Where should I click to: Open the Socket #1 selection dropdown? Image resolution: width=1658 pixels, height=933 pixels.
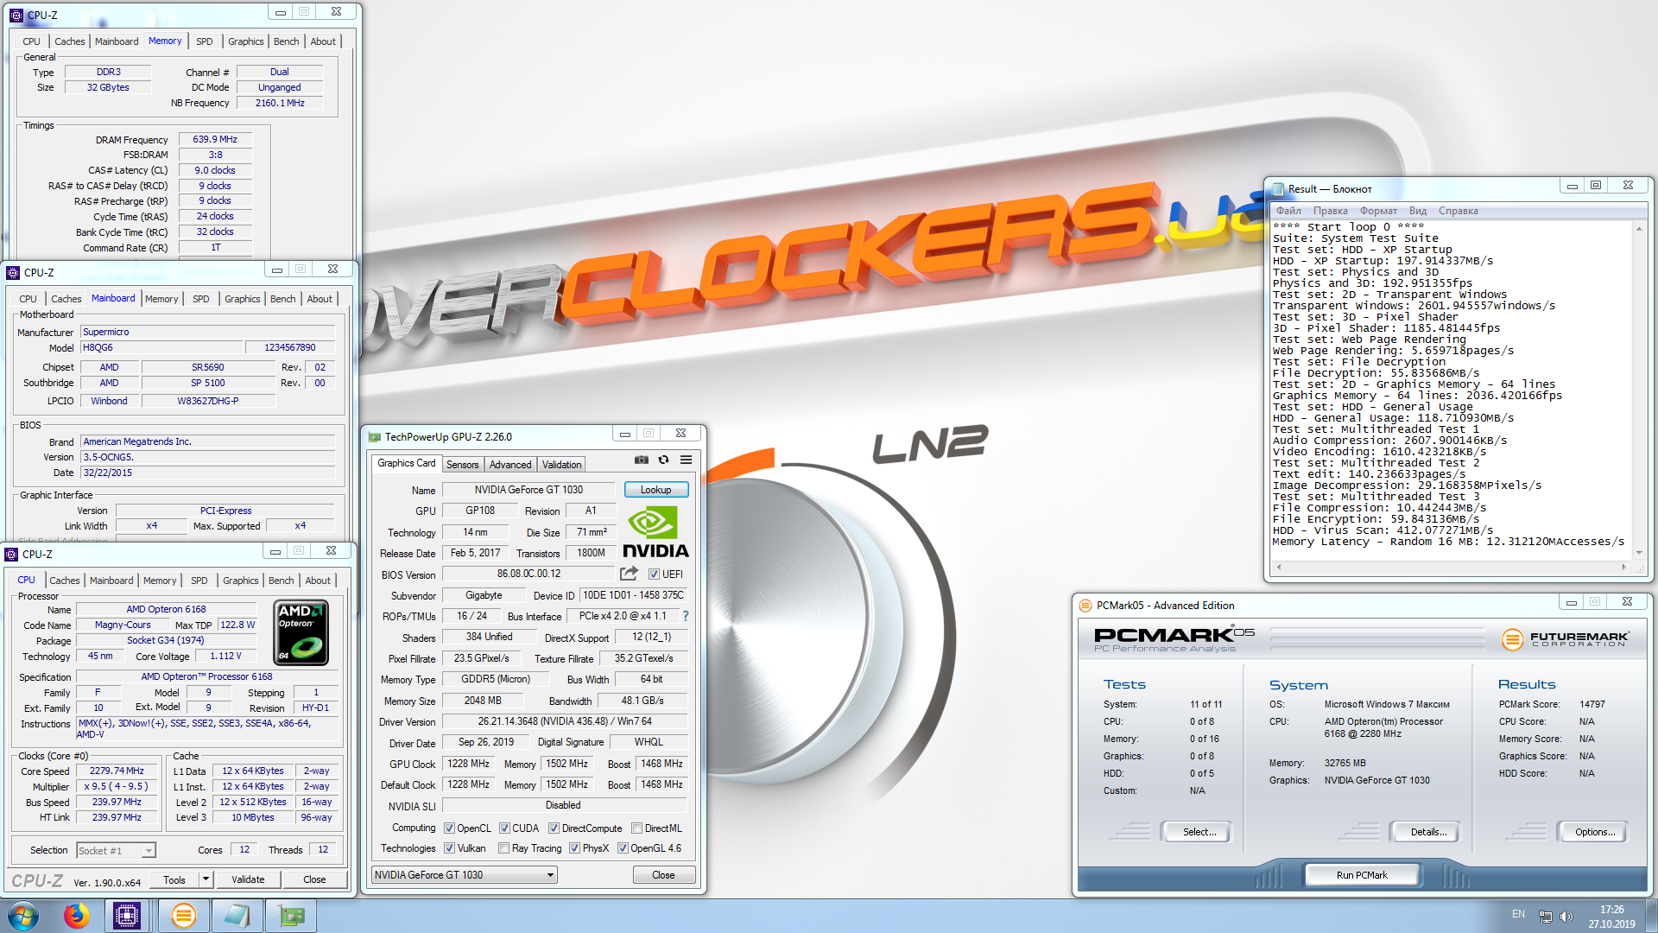point(116,851)
